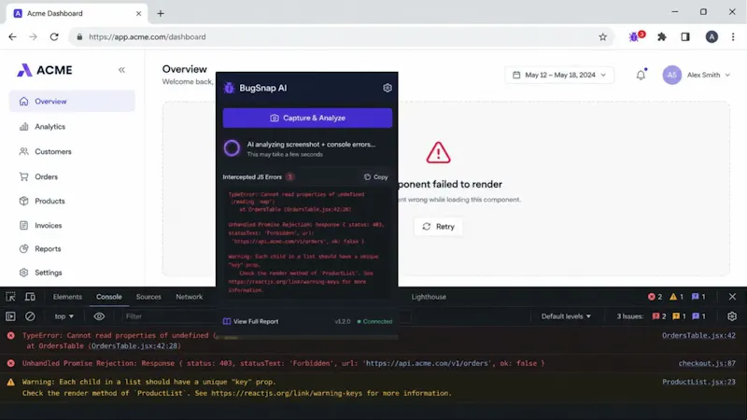Toggle the DevTools console sidebar

(x=10, y=316)
